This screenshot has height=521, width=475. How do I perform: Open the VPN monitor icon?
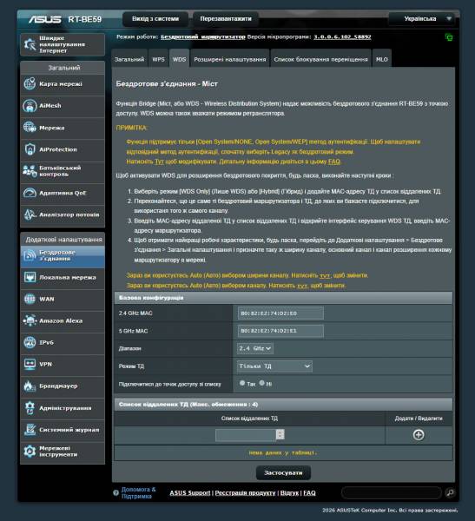tap(30, 364)
